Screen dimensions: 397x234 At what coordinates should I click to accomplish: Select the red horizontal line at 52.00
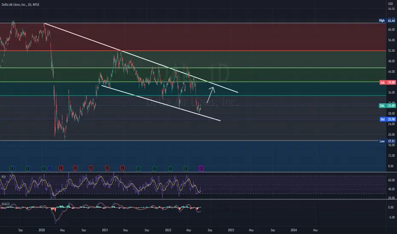pos(193,51)
